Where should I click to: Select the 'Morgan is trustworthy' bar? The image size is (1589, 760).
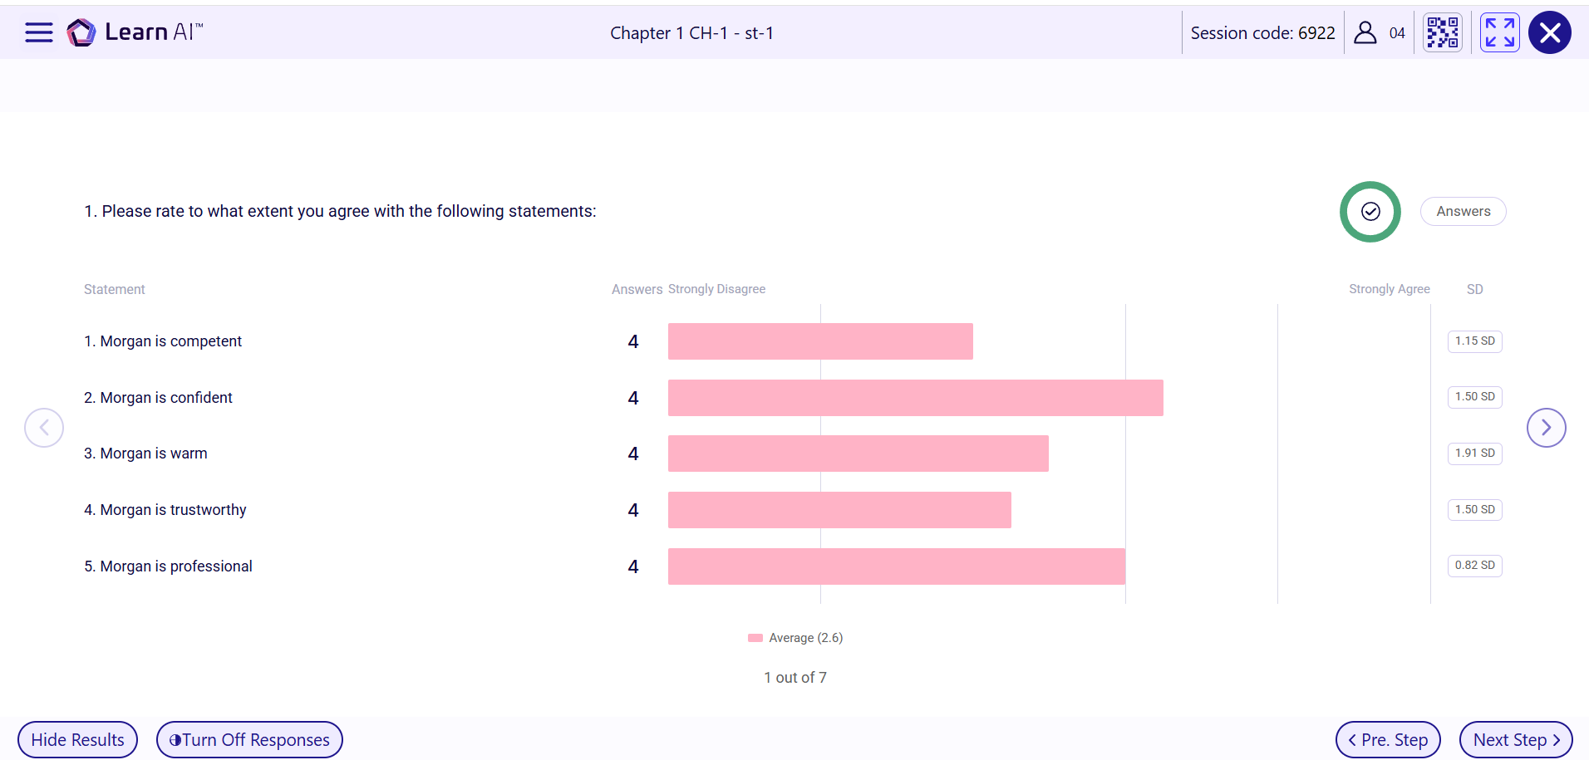pyautogui.click(x=839, y=510)
